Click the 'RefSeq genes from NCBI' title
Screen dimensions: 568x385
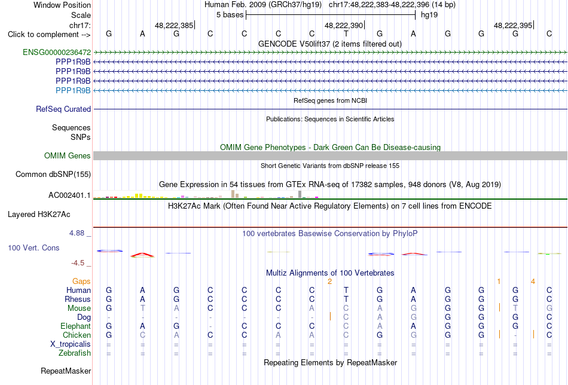coord(331,100)
